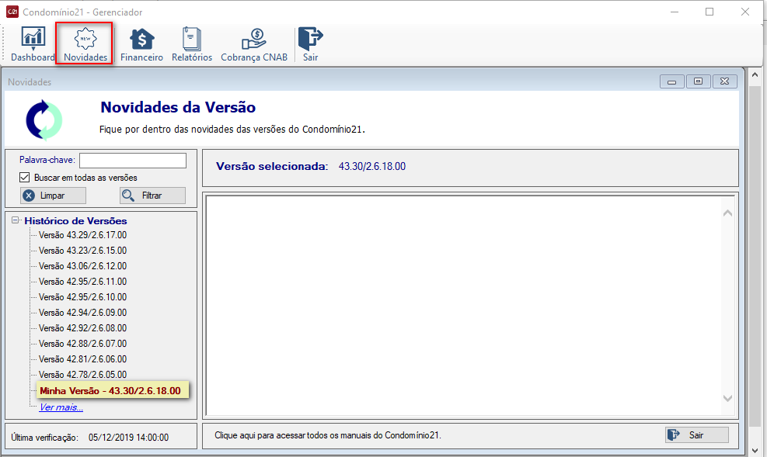Select Versão 43.29/2.6.17.00
The image size is (767, 457).
pos(82,235)
